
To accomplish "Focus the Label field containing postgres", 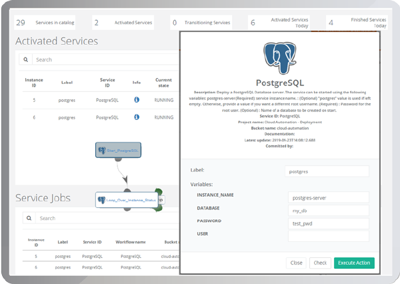I will (x=327, y=171).
